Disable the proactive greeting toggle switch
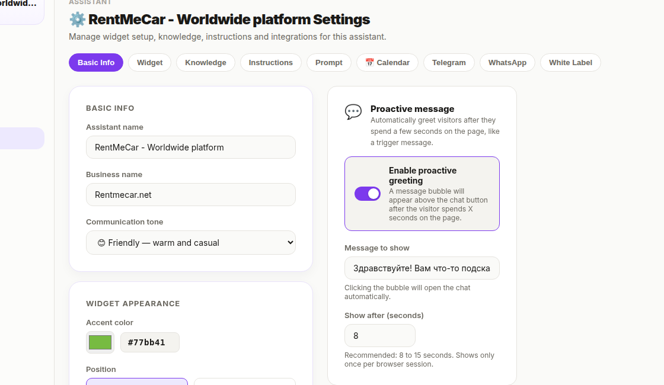The height and width of the screenshot is (385, 664). tap(368, 194)
